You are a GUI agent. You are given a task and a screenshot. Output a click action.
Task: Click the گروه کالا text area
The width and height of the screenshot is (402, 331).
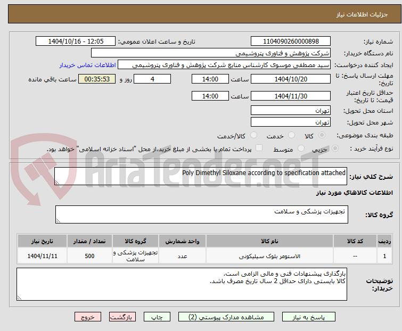pyautogui.click(x=201, y=214)
